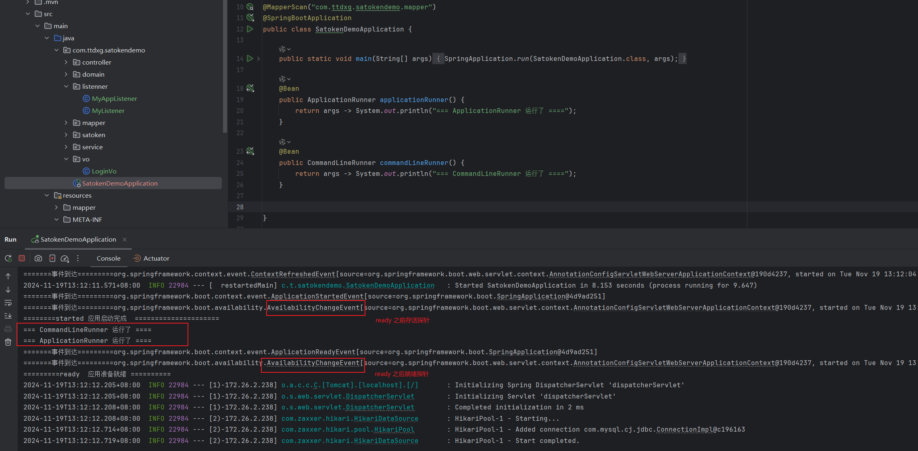Image resolution: width=918 pixels, height=451 pixels.
Task: Click the profiler gauge icon in Run toolbar
Action: coord(65,258)
